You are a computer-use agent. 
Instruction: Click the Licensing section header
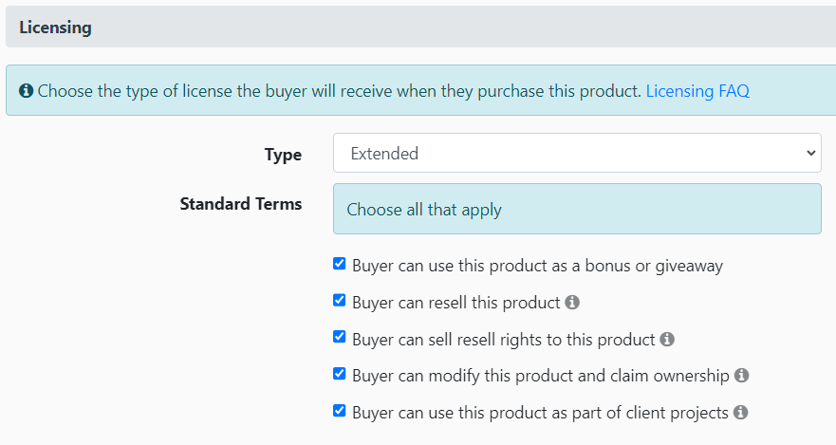[x=55, y=28]
